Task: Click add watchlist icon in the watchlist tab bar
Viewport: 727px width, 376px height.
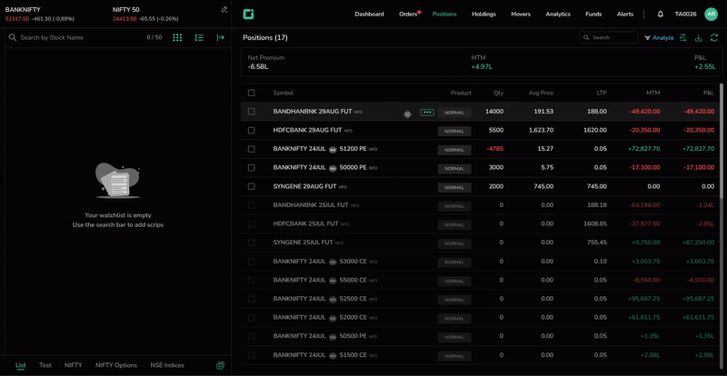Action: coord(220,365)
